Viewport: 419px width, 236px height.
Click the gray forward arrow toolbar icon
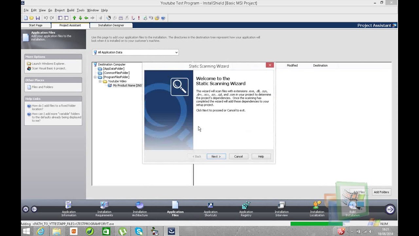[x=92, y=18]
